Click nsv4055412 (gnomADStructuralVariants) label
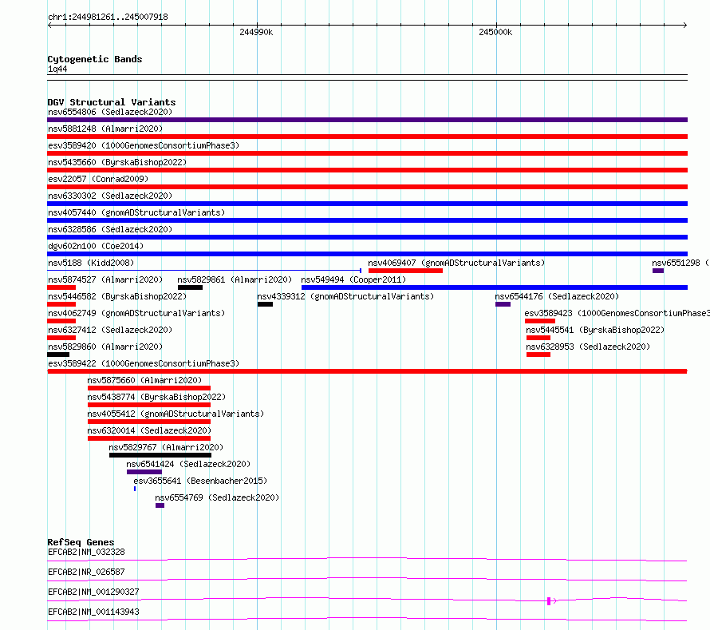710x630 pixels. [176, 414]
